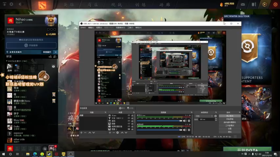Viewport: 280px width, 157px height.
Task: Adjust 麦克风/Aux volume slider
Action: point(160,121)
